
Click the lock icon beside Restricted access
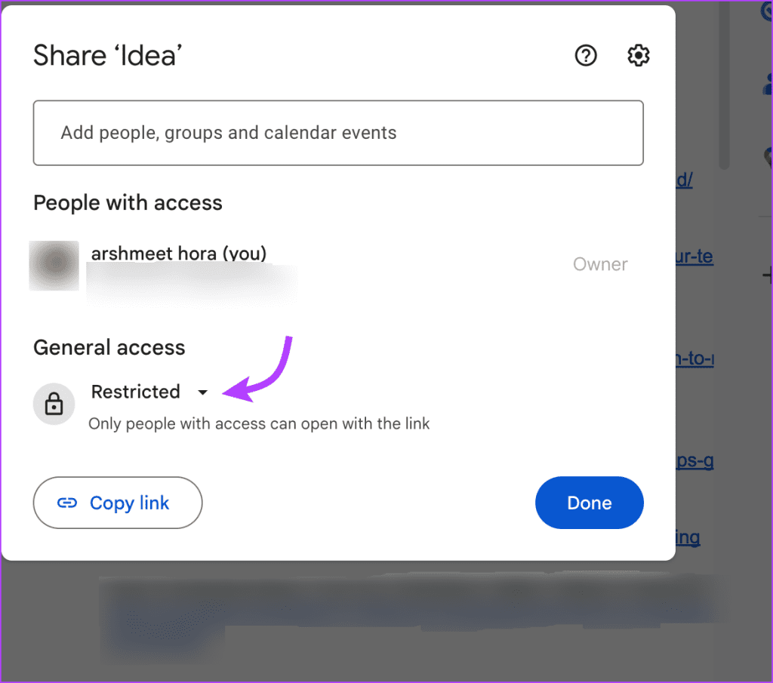[54, 404]
